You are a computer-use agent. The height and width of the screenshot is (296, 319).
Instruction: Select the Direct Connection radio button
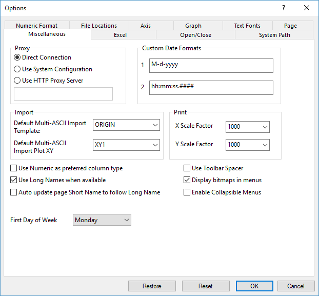tap(17, 57)
